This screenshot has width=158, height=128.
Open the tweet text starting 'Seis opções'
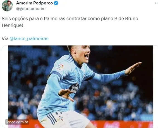point(70,22)
